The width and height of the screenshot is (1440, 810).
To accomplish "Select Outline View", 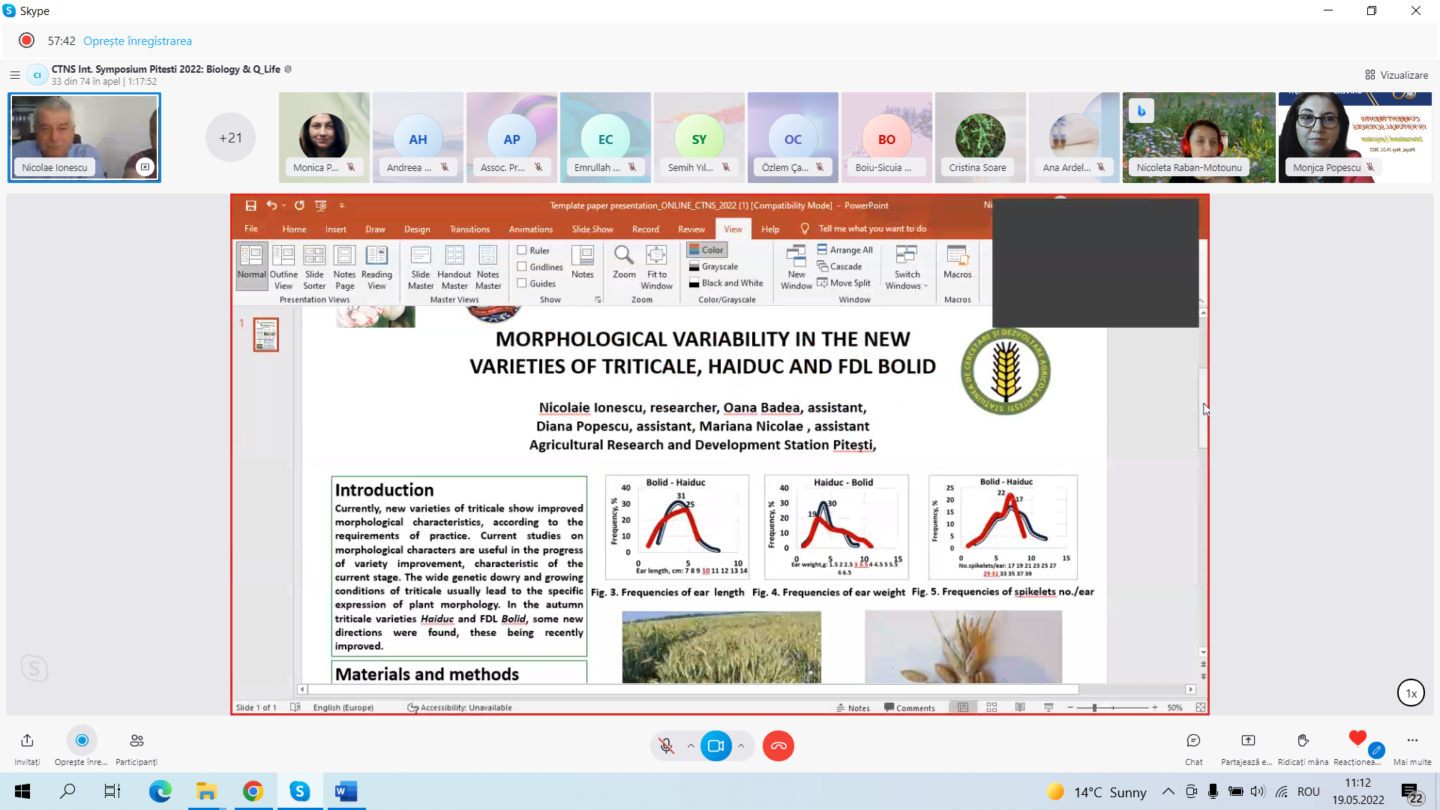I will pos(283,267).
